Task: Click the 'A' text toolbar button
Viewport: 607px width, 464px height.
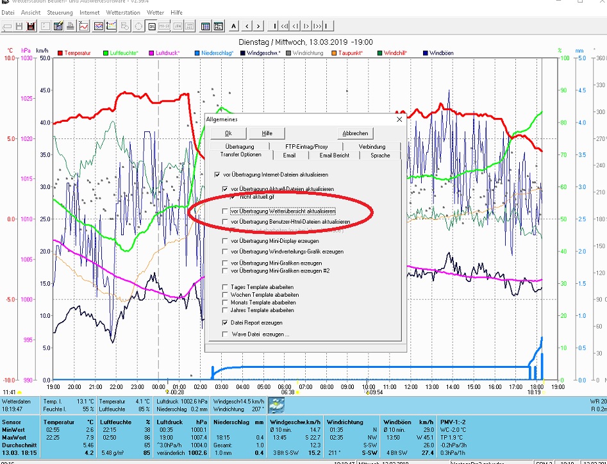Action: 234,26
